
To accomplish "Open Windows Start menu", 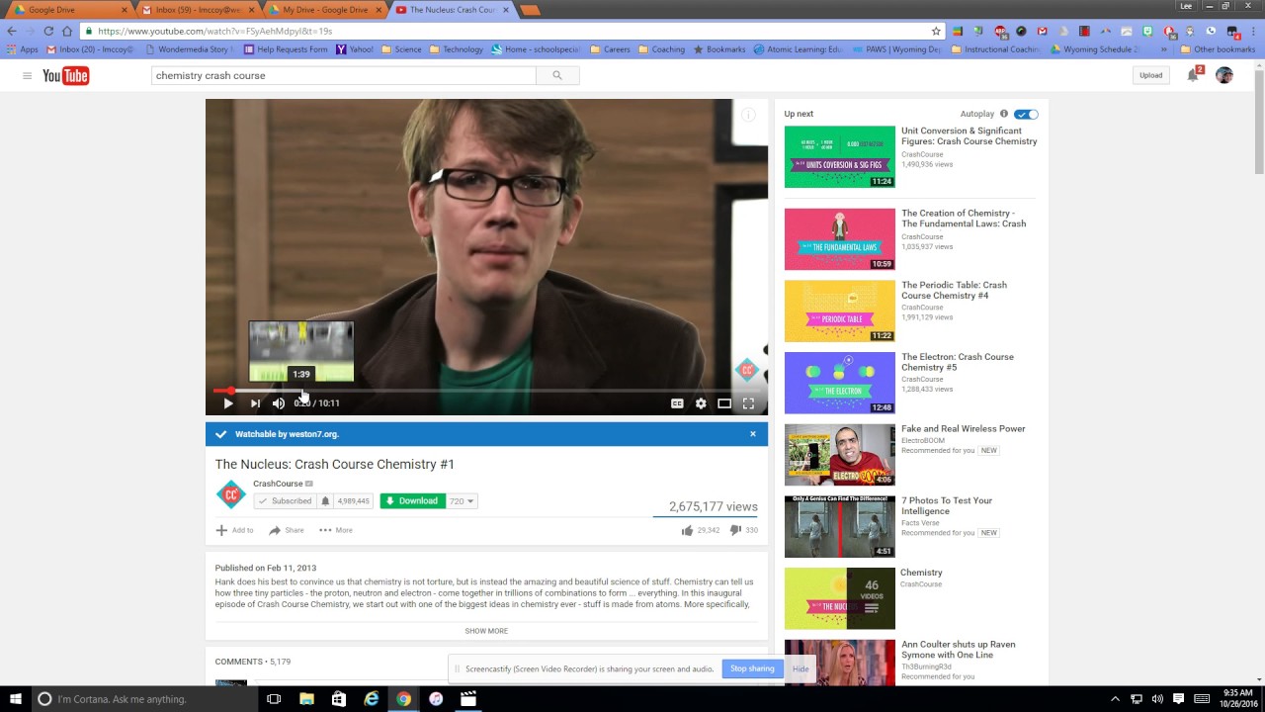I will [16, 699].
